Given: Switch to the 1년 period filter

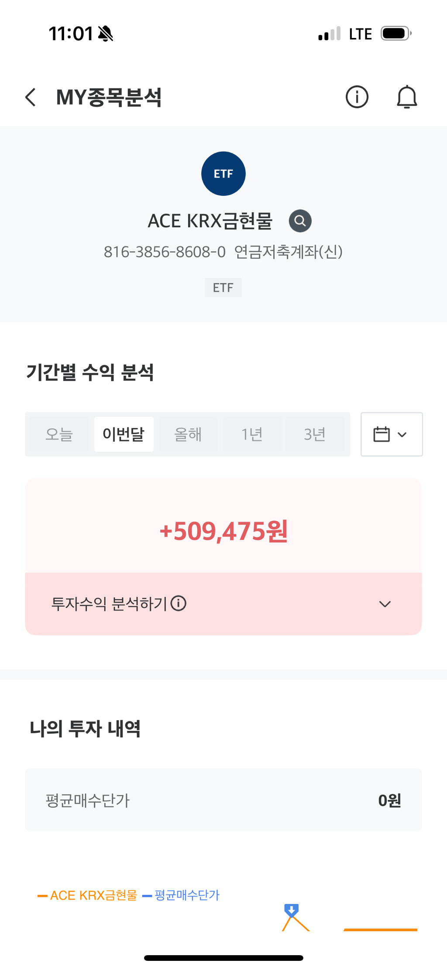Looking at the screenshot, I should pyautogui.click(x=252, y=434).
